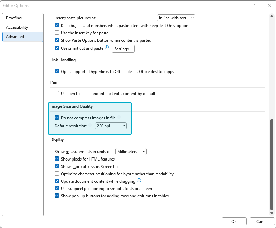This screenshot has width=276, height=228.
Task: Click info icon next to Update document content while dragging
Action: [x=139, y=180]
